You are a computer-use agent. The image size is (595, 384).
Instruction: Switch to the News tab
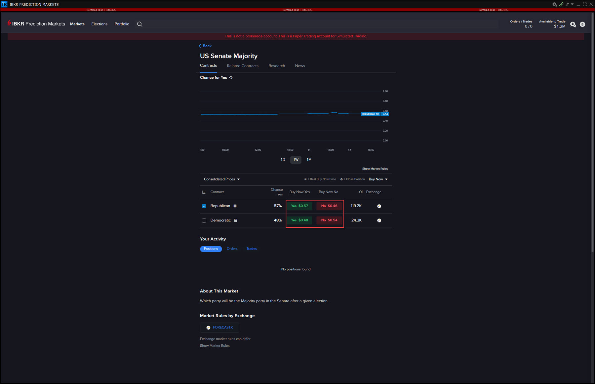point(300,66)
